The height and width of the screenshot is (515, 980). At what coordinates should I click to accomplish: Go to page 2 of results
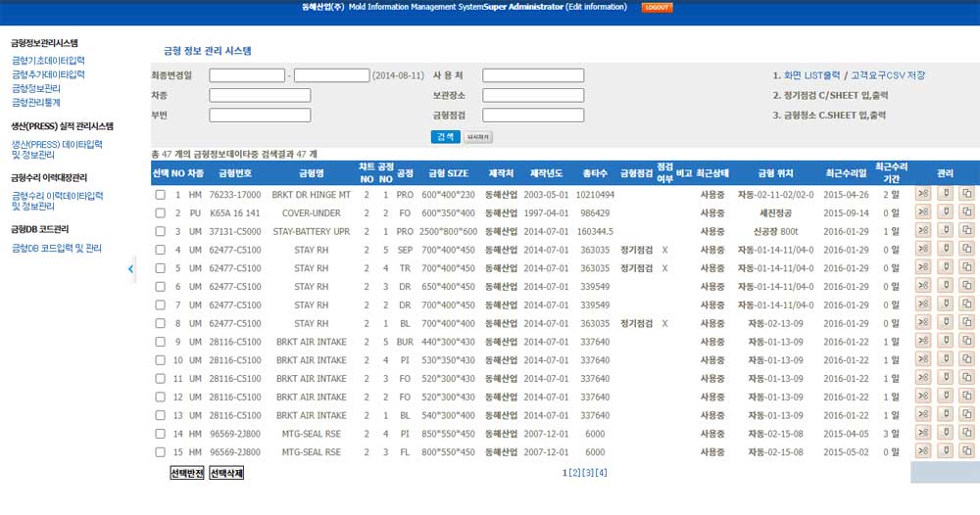575,473
